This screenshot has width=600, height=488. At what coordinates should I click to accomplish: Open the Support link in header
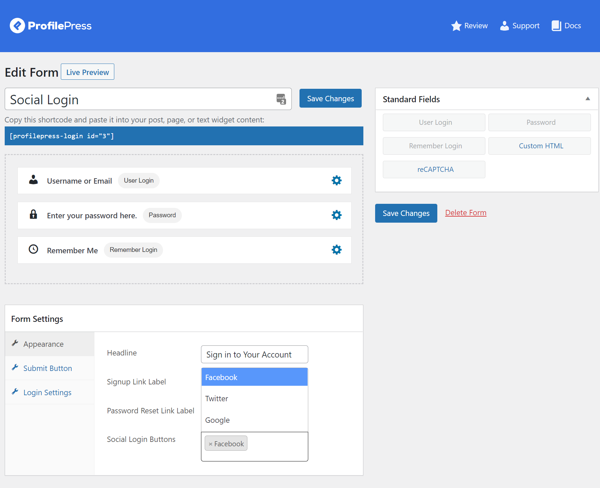click(x=520, y=26)
